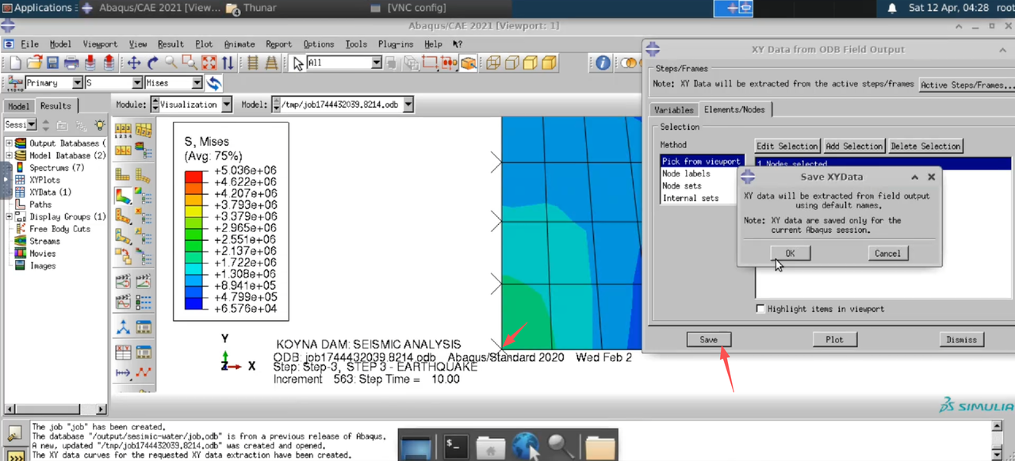Viewport: 1015px width, 461px height.
Task: Click the coordinate system triad tool icon
Action: click(124, 326)
